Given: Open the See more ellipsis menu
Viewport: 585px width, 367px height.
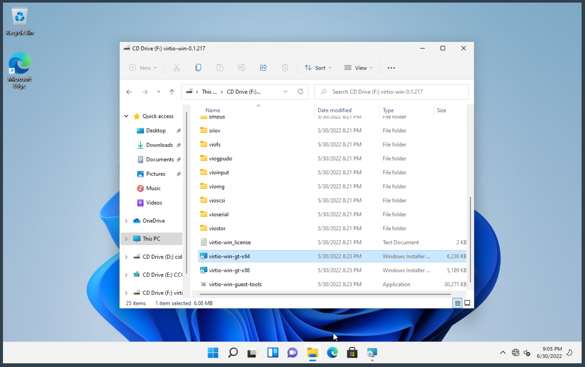Looking at the screenshot, I should point(391,68).
